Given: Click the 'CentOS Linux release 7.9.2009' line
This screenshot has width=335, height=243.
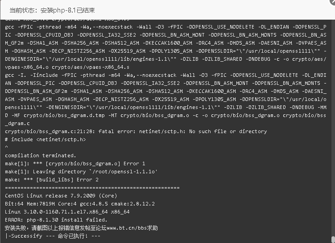Looking at the screenshot, I should click(61, 196).
